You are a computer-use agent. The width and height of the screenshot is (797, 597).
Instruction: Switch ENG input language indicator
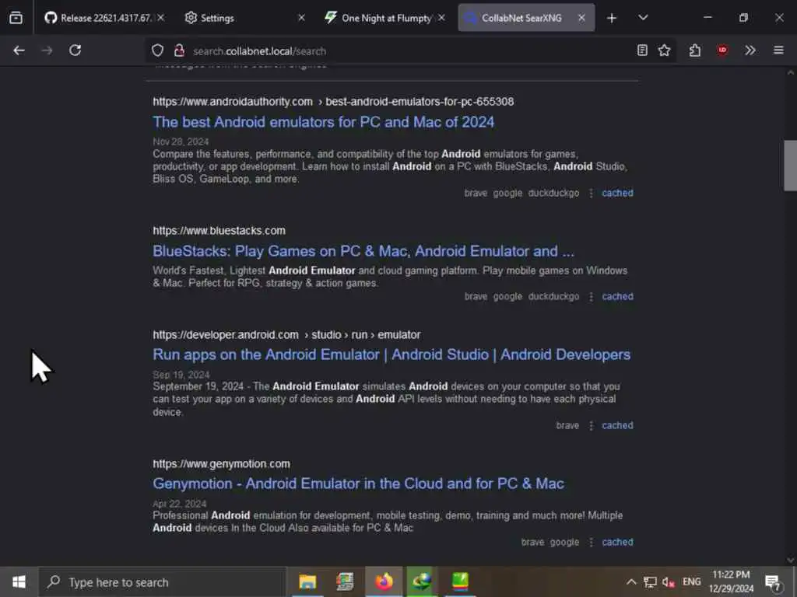[691, 581]
